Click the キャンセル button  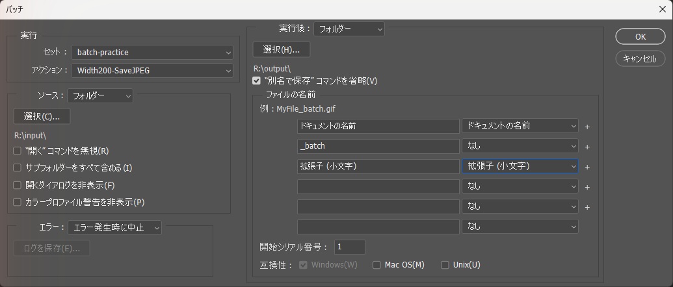point(640,58)
